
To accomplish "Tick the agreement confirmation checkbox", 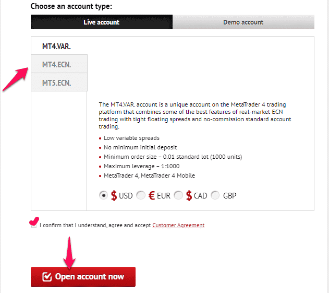I will tap(33, 225).
